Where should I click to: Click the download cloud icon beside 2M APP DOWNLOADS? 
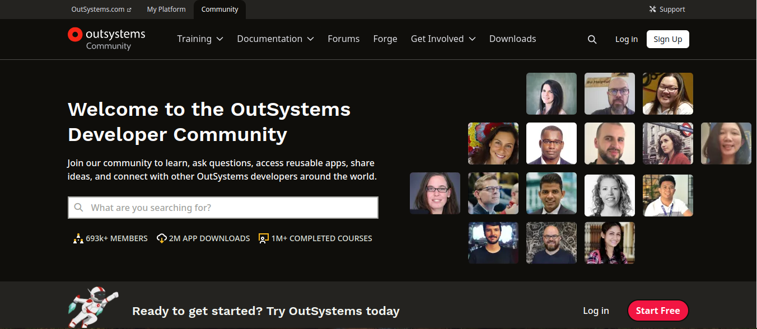pyautogui.click(x=162, y=238)
